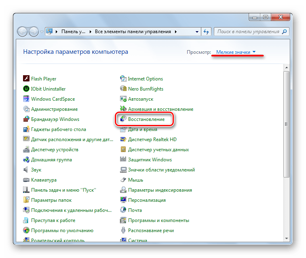Click the Автозапуск icon

coord(123,99)
